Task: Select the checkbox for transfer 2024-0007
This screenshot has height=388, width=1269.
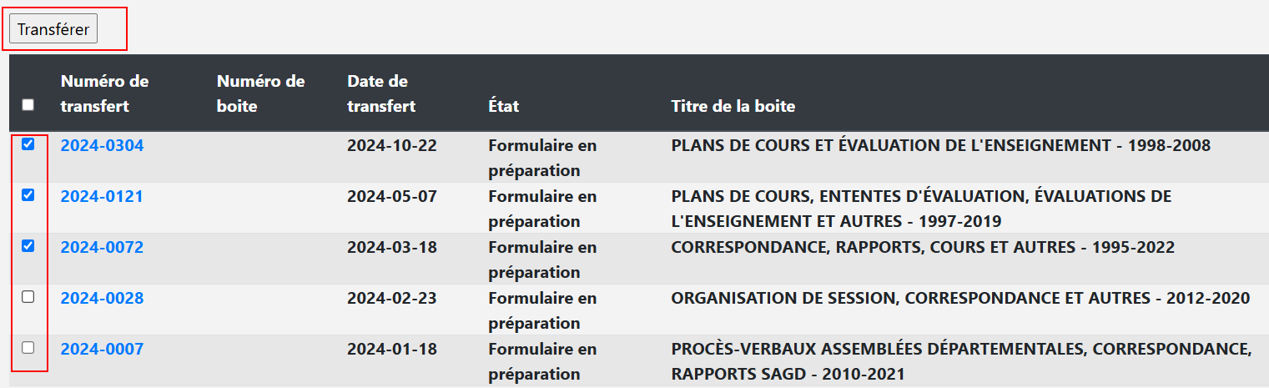Action: (28, 348)
